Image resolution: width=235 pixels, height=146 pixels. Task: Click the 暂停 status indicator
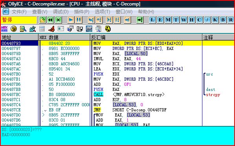point(18,20)
